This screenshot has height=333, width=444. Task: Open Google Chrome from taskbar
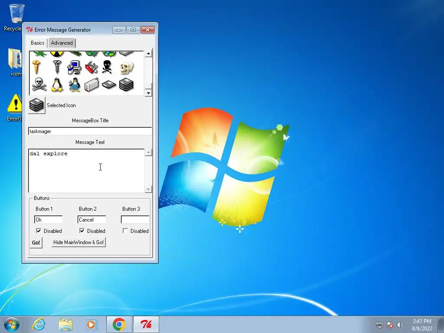(119, 324)
